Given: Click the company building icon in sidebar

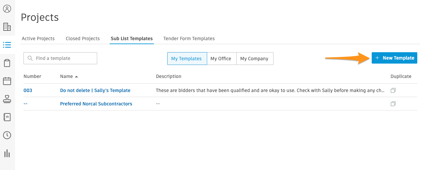Looking at the screenshot, I should 7,27.
